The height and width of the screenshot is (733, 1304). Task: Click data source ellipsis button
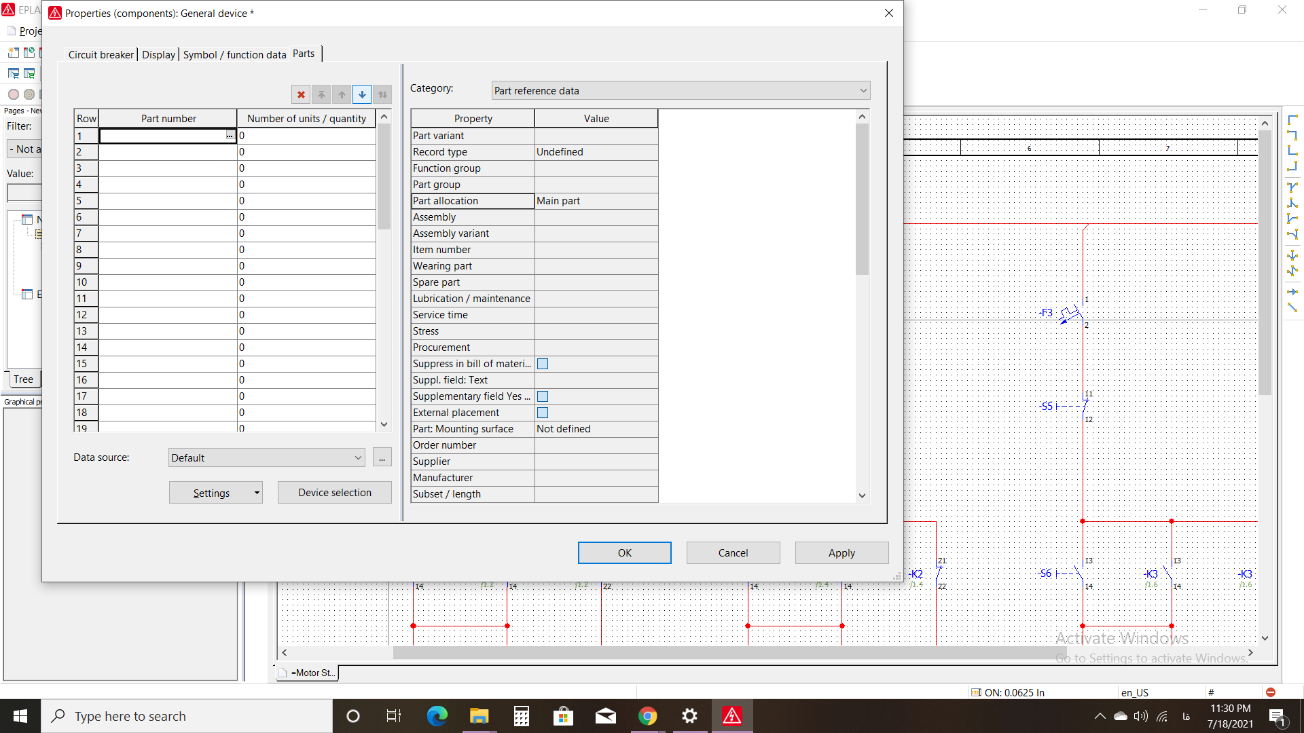click(x=382, y=458)
